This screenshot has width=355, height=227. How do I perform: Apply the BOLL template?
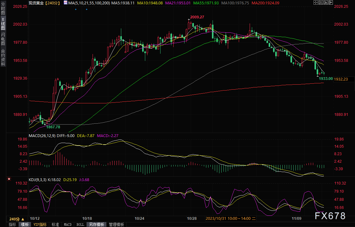[80, 225]
